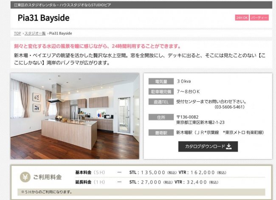This screenshot has width=276, height=200.
Task: Open the kitchen studio photo
Action: click(x=75, y=116)
